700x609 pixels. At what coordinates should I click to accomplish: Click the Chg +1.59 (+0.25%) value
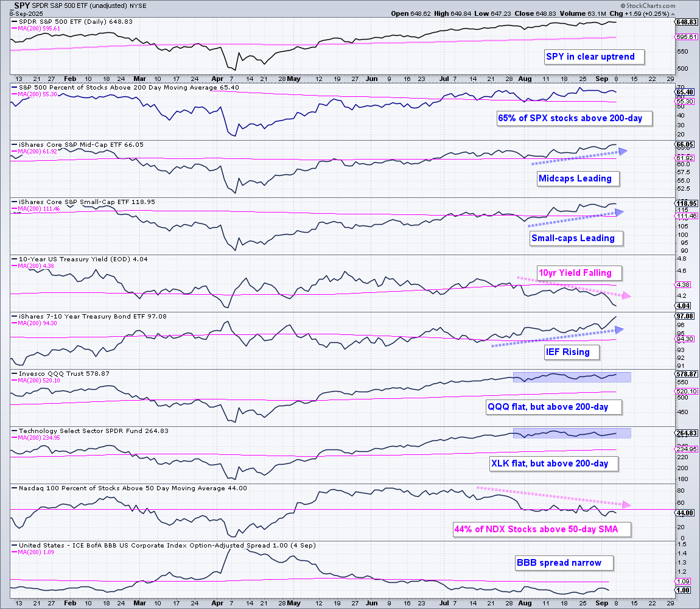tap(641, 13)
